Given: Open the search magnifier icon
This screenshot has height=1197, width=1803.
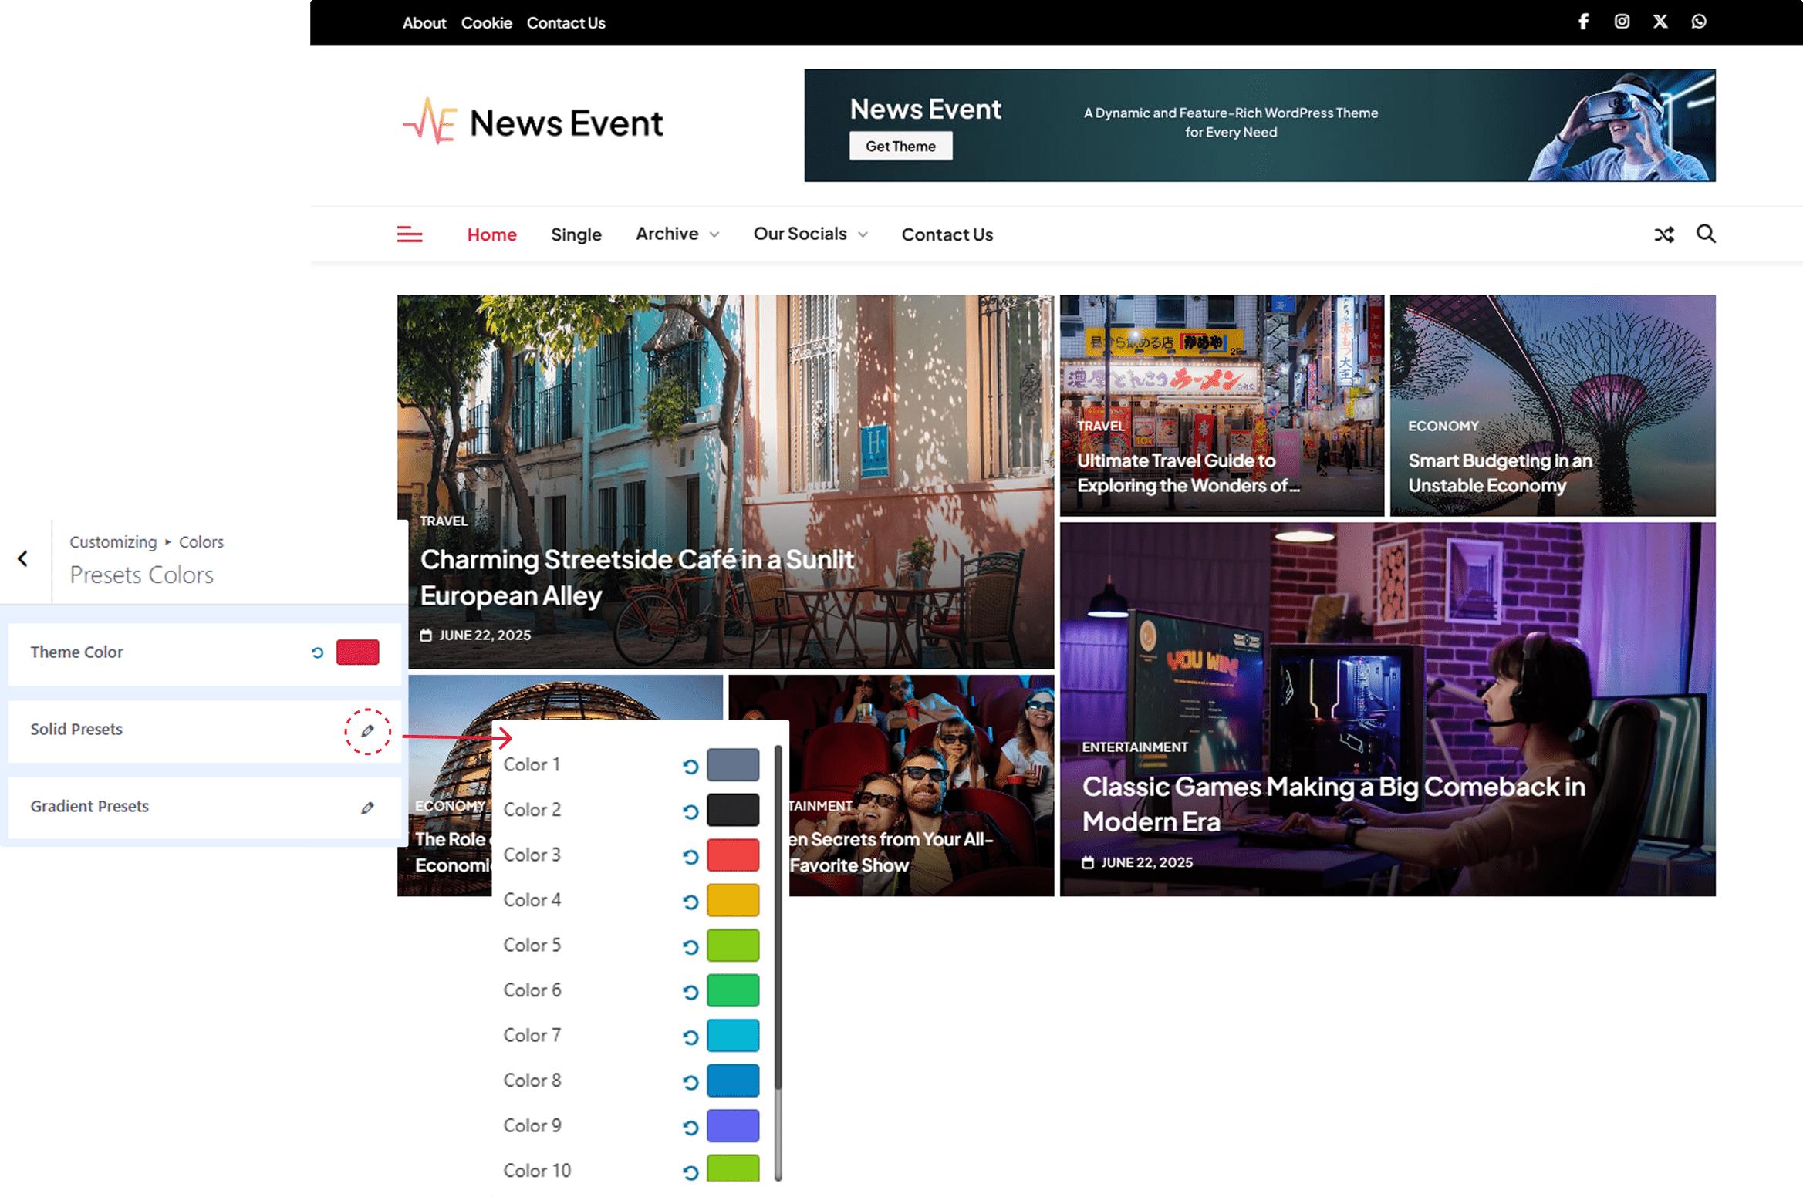Looking at the screenshot, I should [x=1706, y=234].
